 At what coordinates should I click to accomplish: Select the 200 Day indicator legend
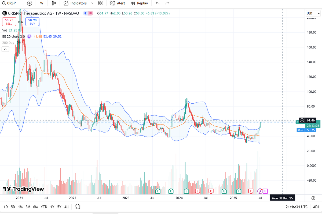point(8,43)
